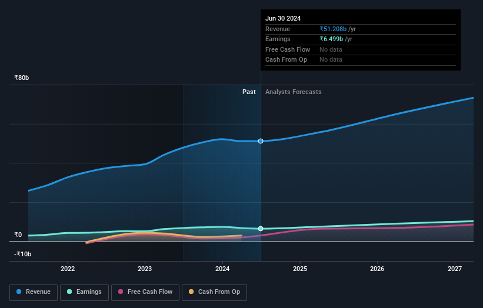Click the Free Cash Flow row label in tooltip
This screenshot has width=483, height=308.
[x=288, y=49]
